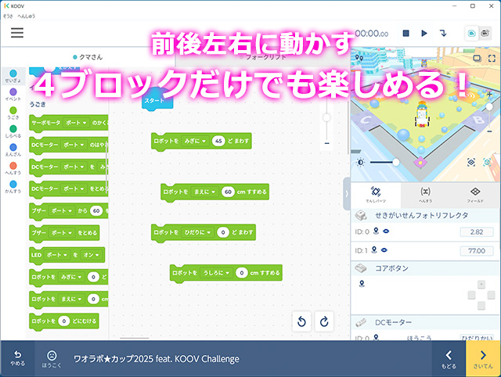The image size is (501, 377).
Task: Click the もどる back button
Action: point(449,358)
